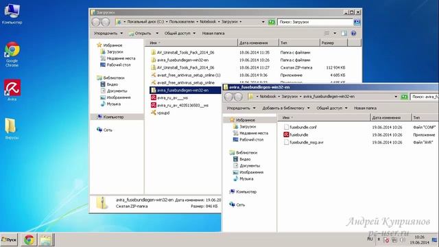Open Общий доступ menu in Загрузки window
The width and height of the screenshot is (439, 247).
(180, 34)
